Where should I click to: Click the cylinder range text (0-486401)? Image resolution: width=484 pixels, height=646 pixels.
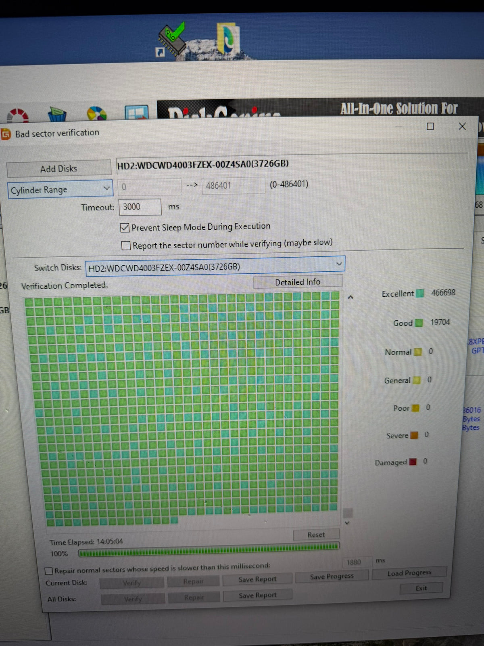click(x=289, y=185)
